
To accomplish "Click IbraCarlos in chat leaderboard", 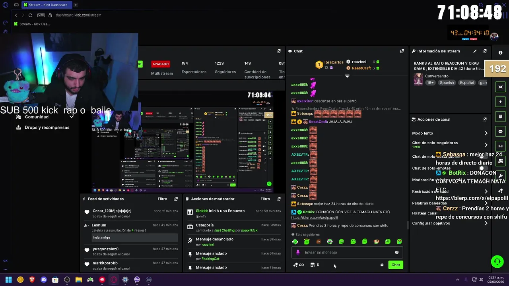I will 334,62.
